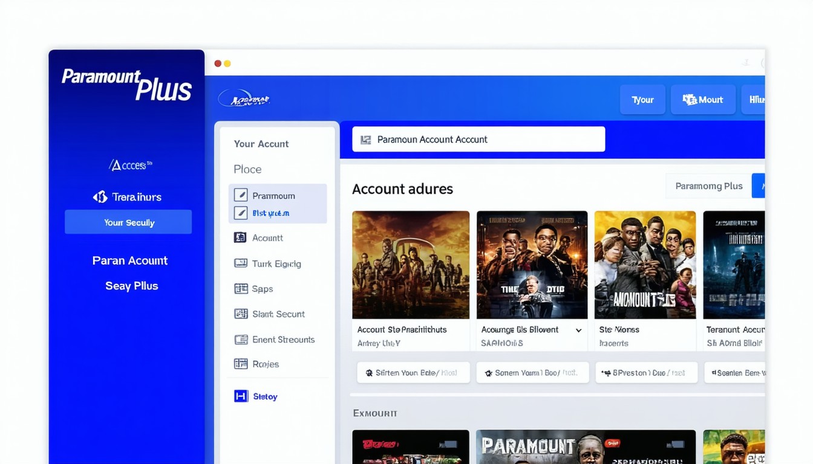This screenshot has height=464, width=813.
Task: Click the Paramoun Account Account search field
Action: [x=478, y=140]
